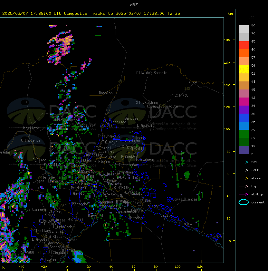The height and width of the screenshot is (271, 268).
Task: Click the magenta 39-42 dBZ swatch
Action: tap(244, 102)
